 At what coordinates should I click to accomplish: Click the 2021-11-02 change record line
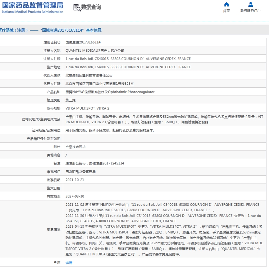click(x=163, y=208)
